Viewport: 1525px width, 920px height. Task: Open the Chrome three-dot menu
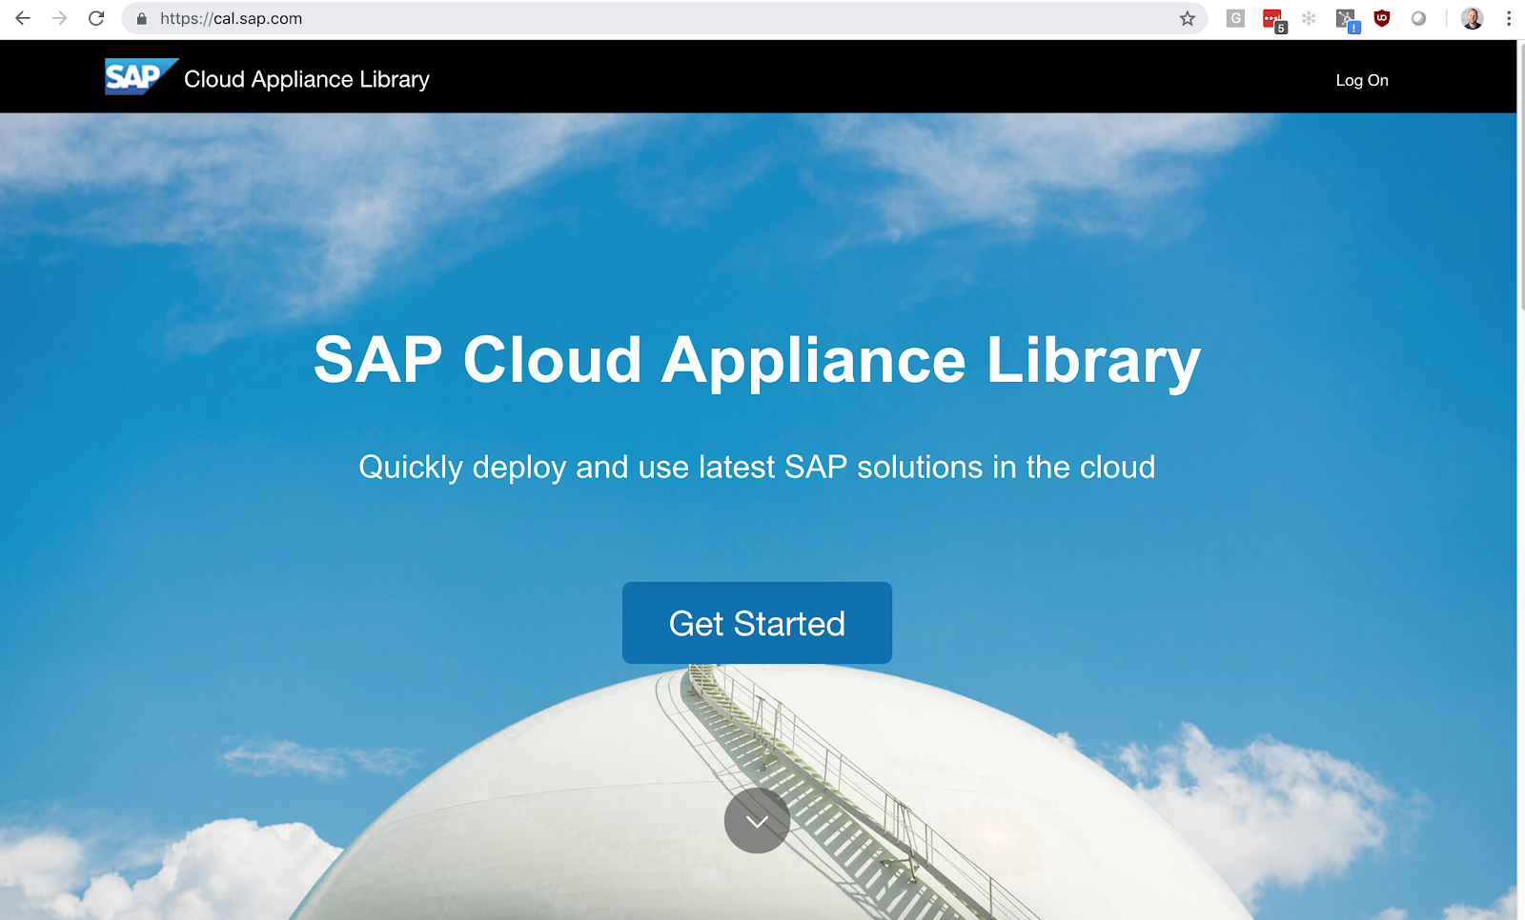point(1509,18)
